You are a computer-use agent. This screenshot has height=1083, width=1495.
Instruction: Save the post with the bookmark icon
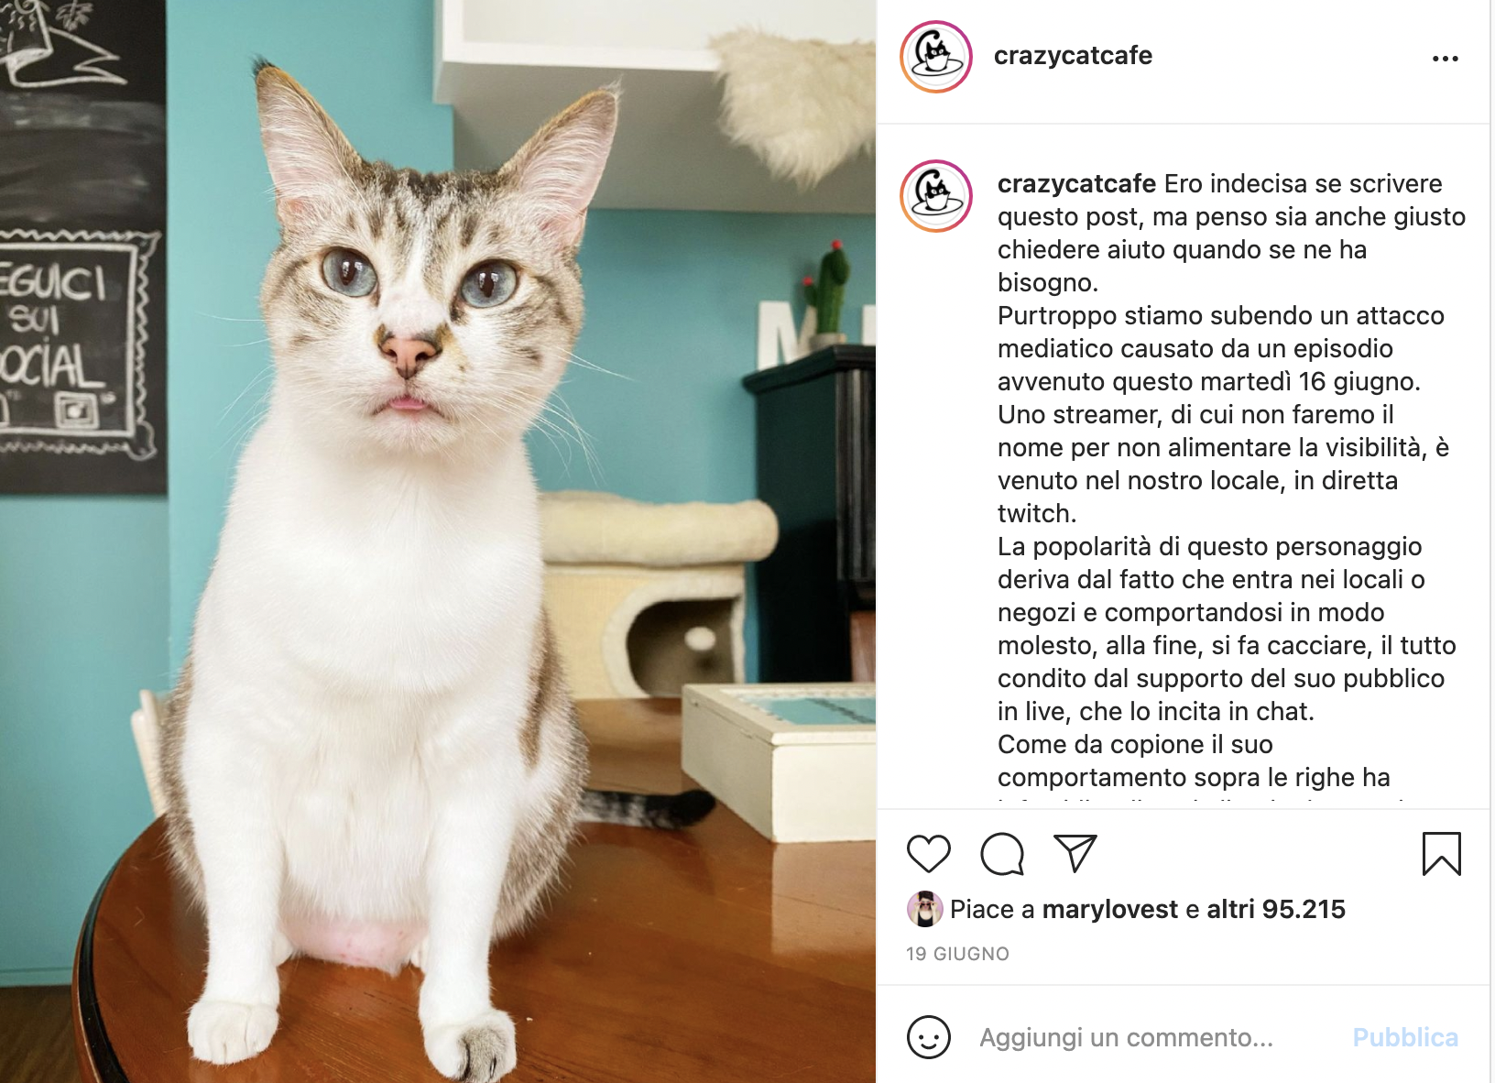(x=1441, y=854)
